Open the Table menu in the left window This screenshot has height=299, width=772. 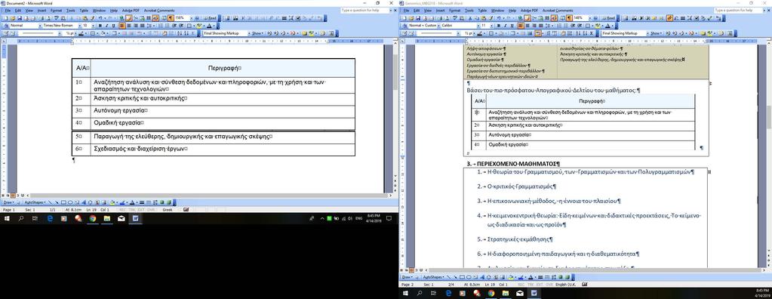pos(83,10)
